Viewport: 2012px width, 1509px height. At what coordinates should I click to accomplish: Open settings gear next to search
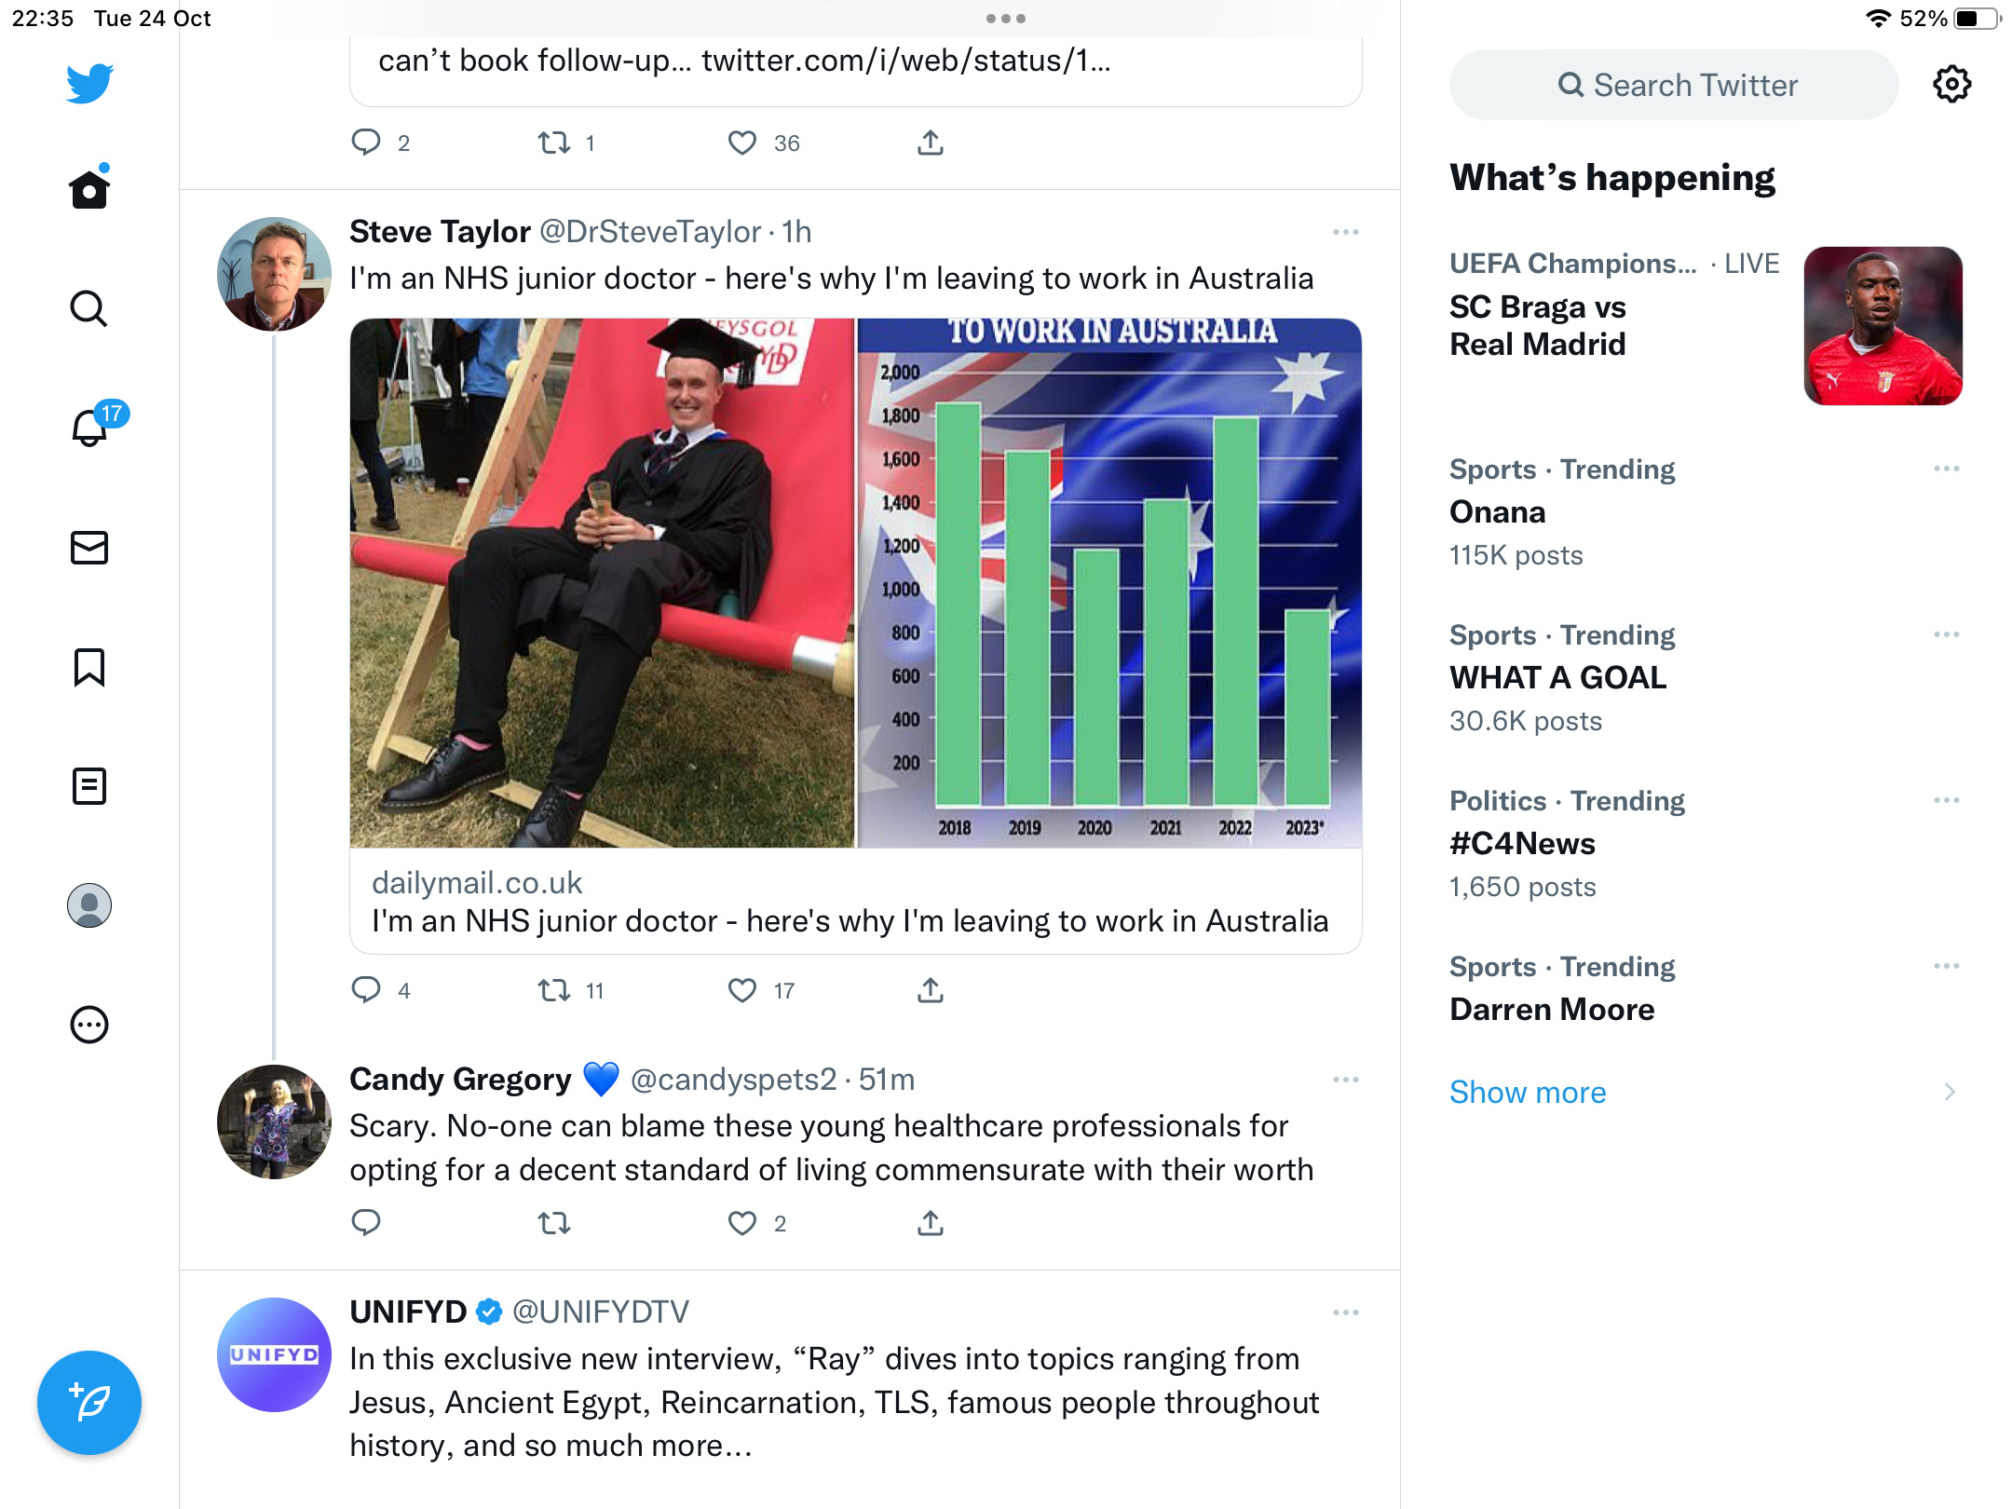[x=1951, y=85]
